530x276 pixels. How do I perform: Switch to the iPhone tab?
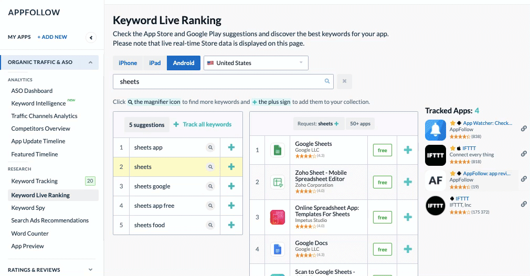128,63
